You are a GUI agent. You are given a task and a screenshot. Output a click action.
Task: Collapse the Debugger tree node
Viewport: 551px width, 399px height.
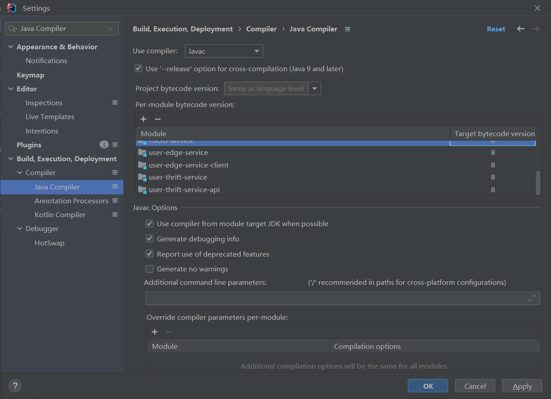click(x=20, y=228)
